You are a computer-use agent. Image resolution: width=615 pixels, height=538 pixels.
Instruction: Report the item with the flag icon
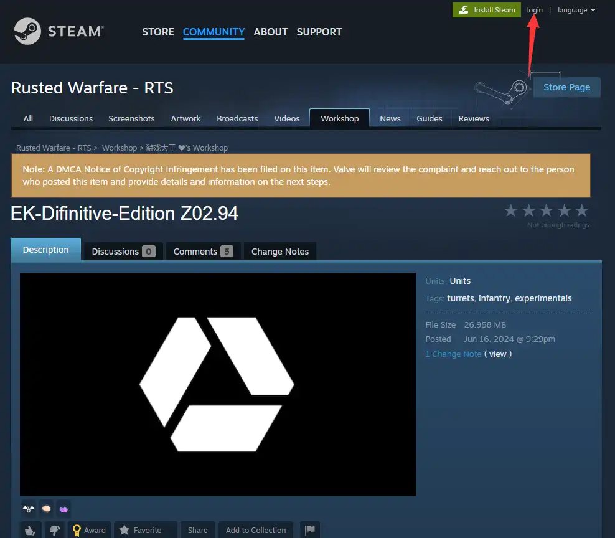(310, 530)
